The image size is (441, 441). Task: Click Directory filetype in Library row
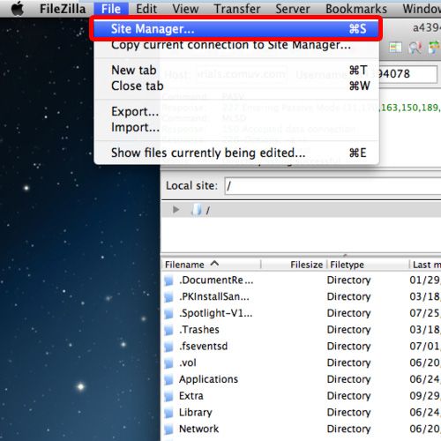(349, 413)
